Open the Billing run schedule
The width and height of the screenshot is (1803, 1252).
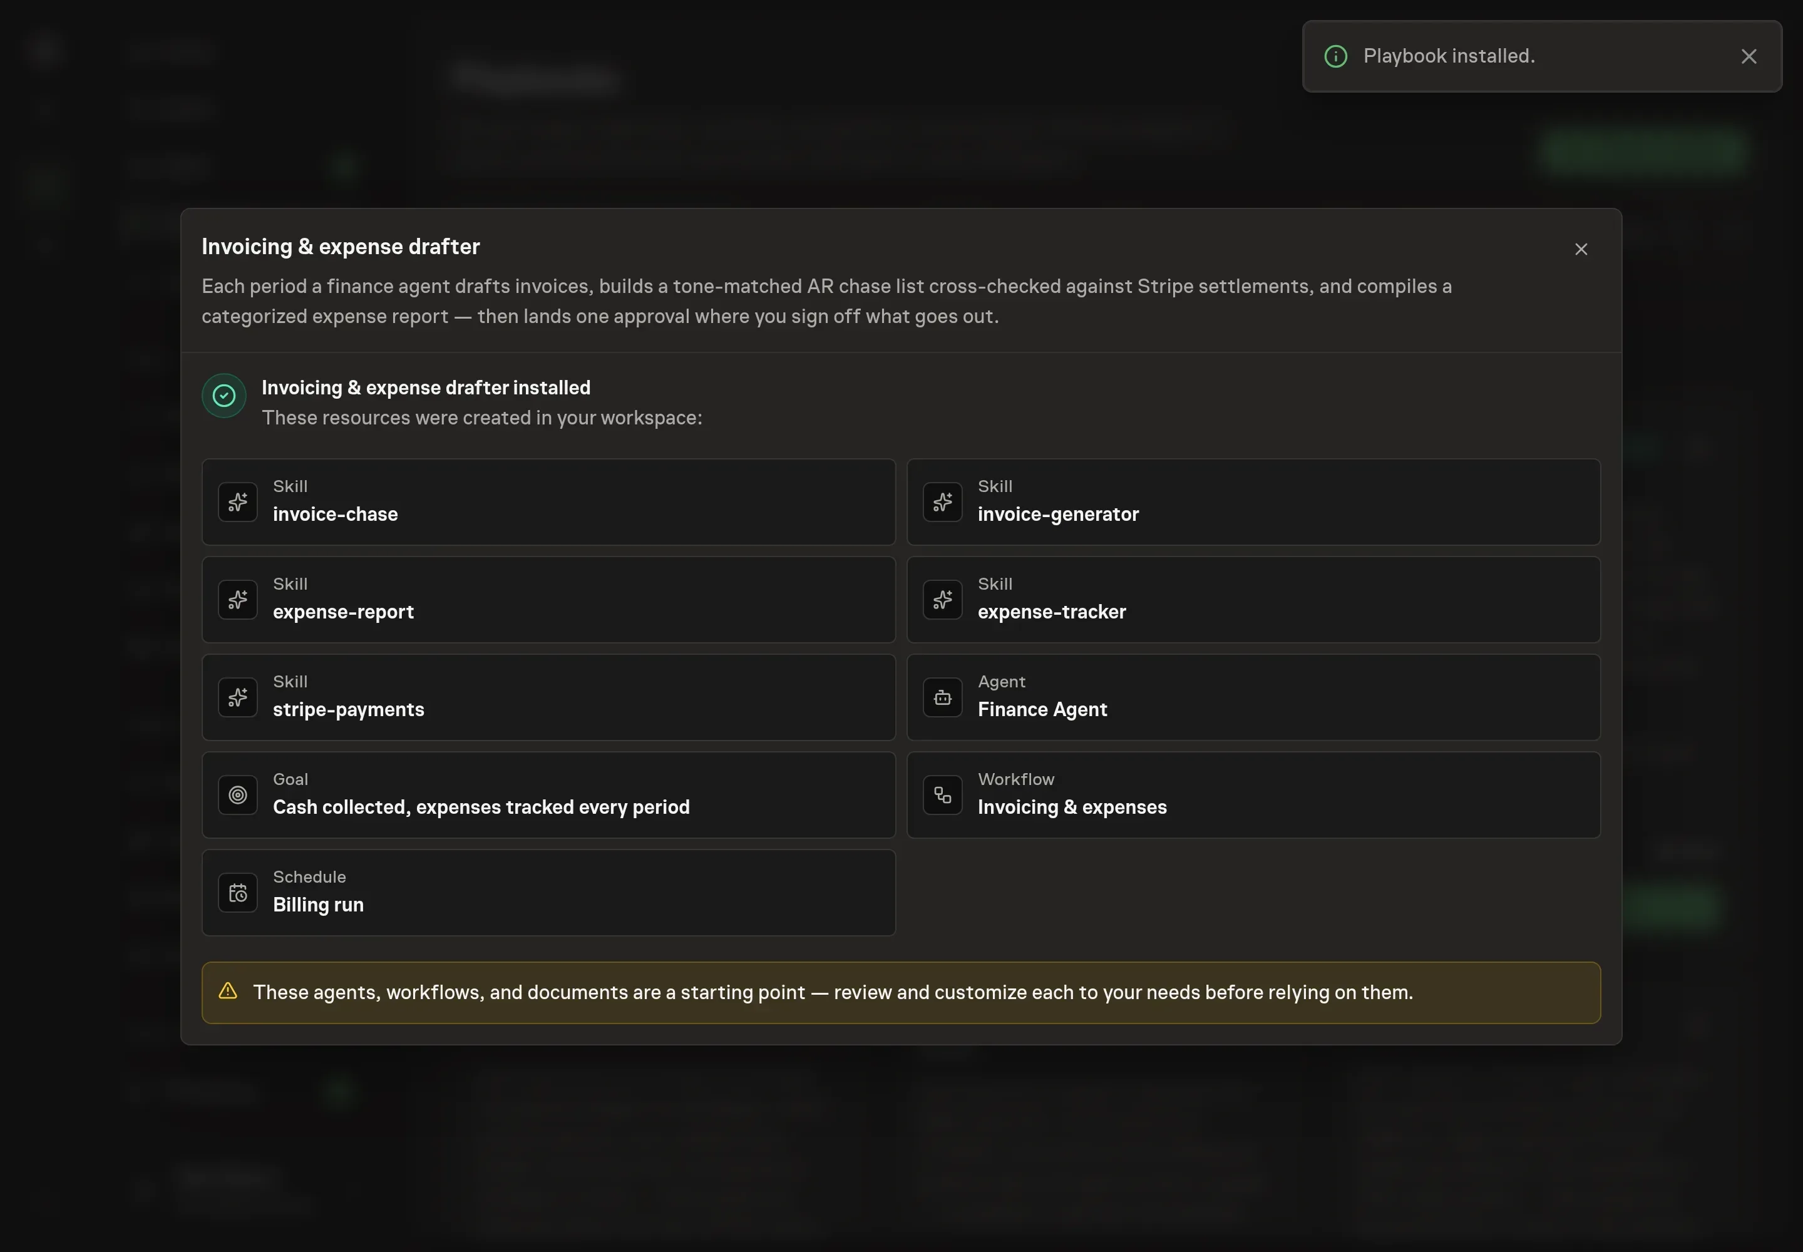[x=548, y=893]
